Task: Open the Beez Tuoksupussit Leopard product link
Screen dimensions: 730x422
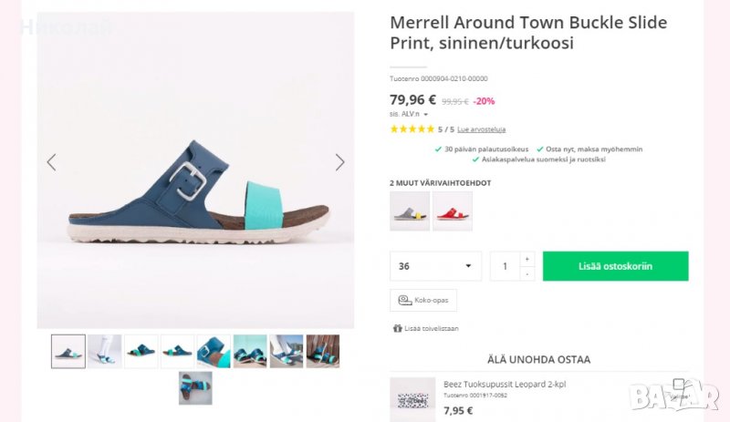Action: click(x=504, y=384)
